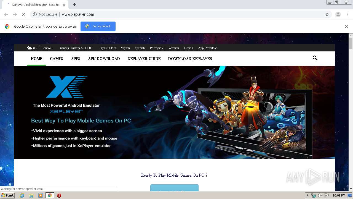Click the browser back arrow
This screenshot has height=199, width=353.
[x=6, y=14]
